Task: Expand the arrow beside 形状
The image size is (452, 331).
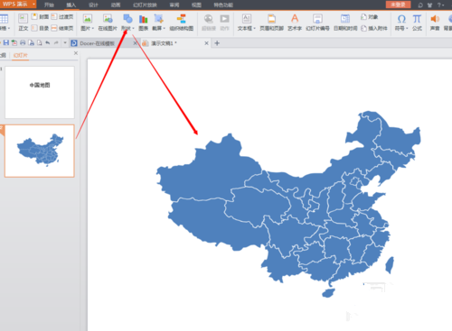Action: [133, 28]
